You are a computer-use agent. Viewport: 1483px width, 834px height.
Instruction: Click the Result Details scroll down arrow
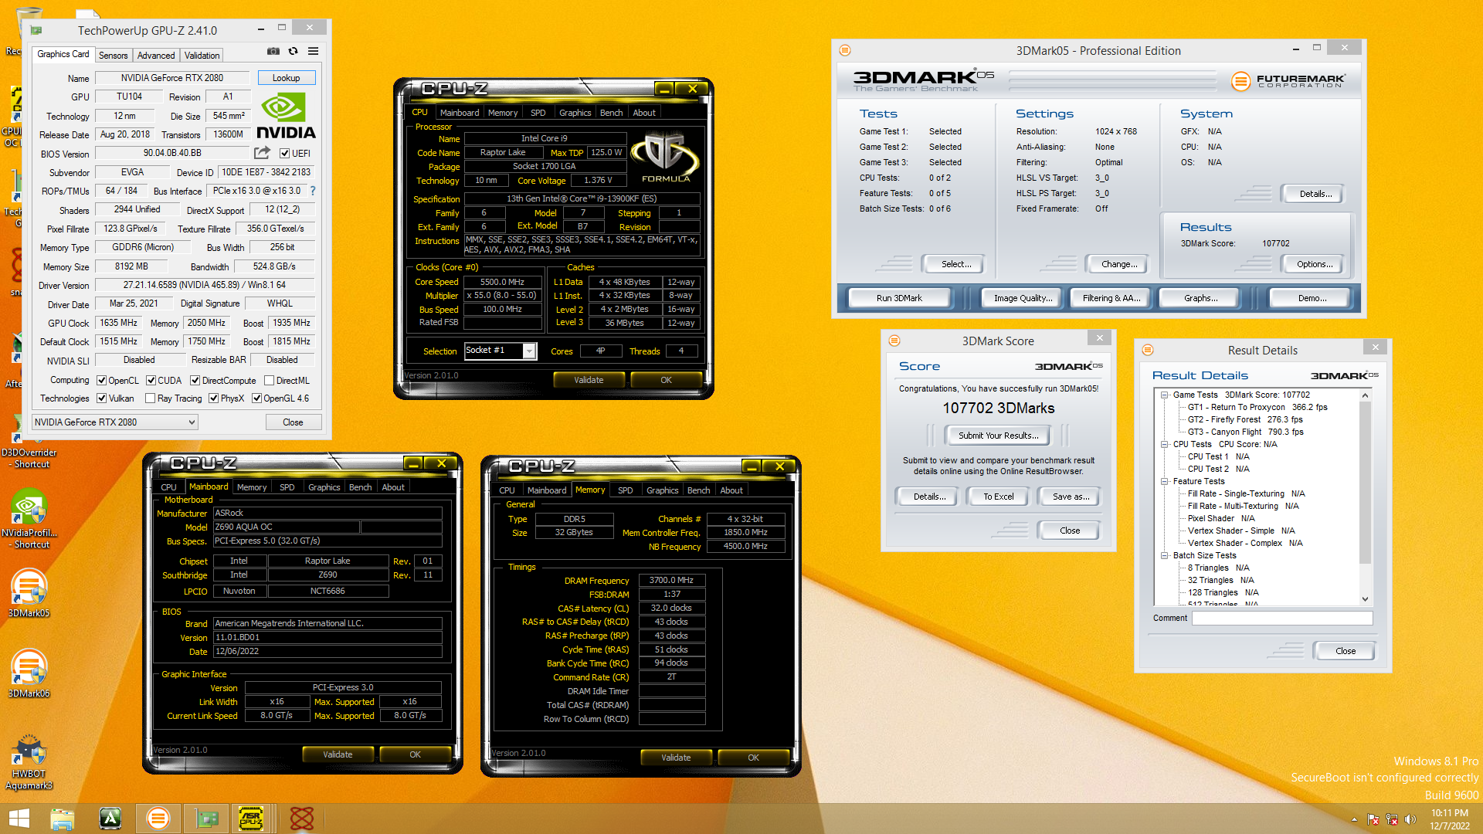click(x=1365, y=599)
